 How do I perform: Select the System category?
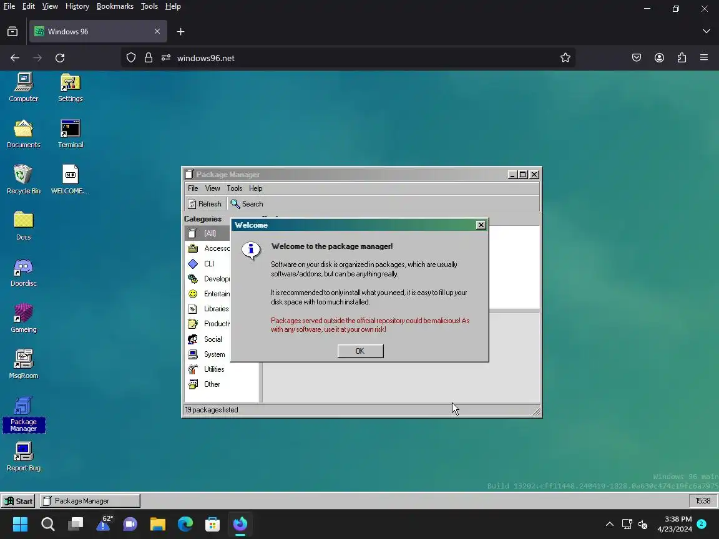coord(208,354)
